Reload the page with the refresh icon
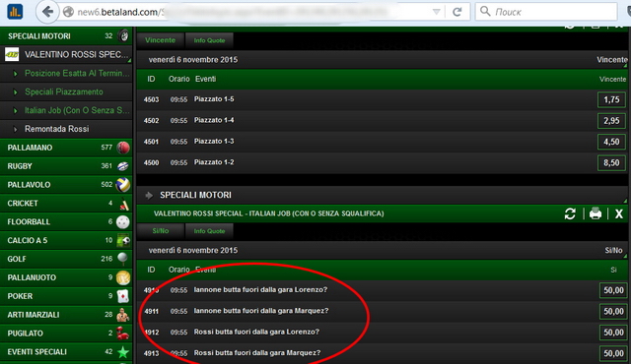 (457, 12)
